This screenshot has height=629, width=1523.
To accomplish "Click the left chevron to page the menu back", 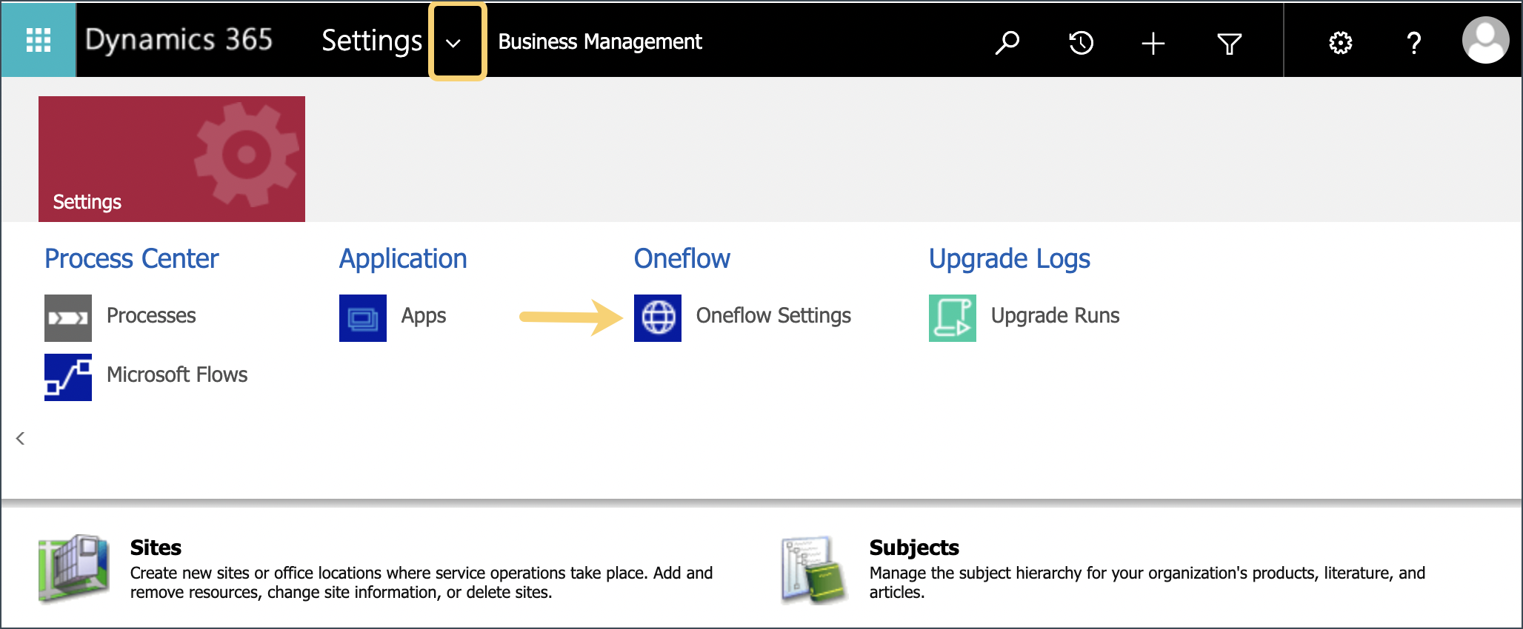I will 20,438.
